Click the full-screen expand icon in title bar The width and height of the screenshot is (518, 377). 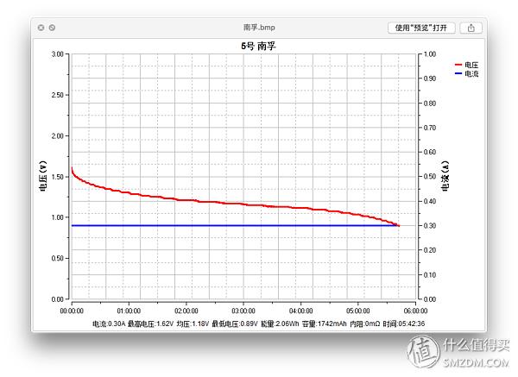(52, 28)
